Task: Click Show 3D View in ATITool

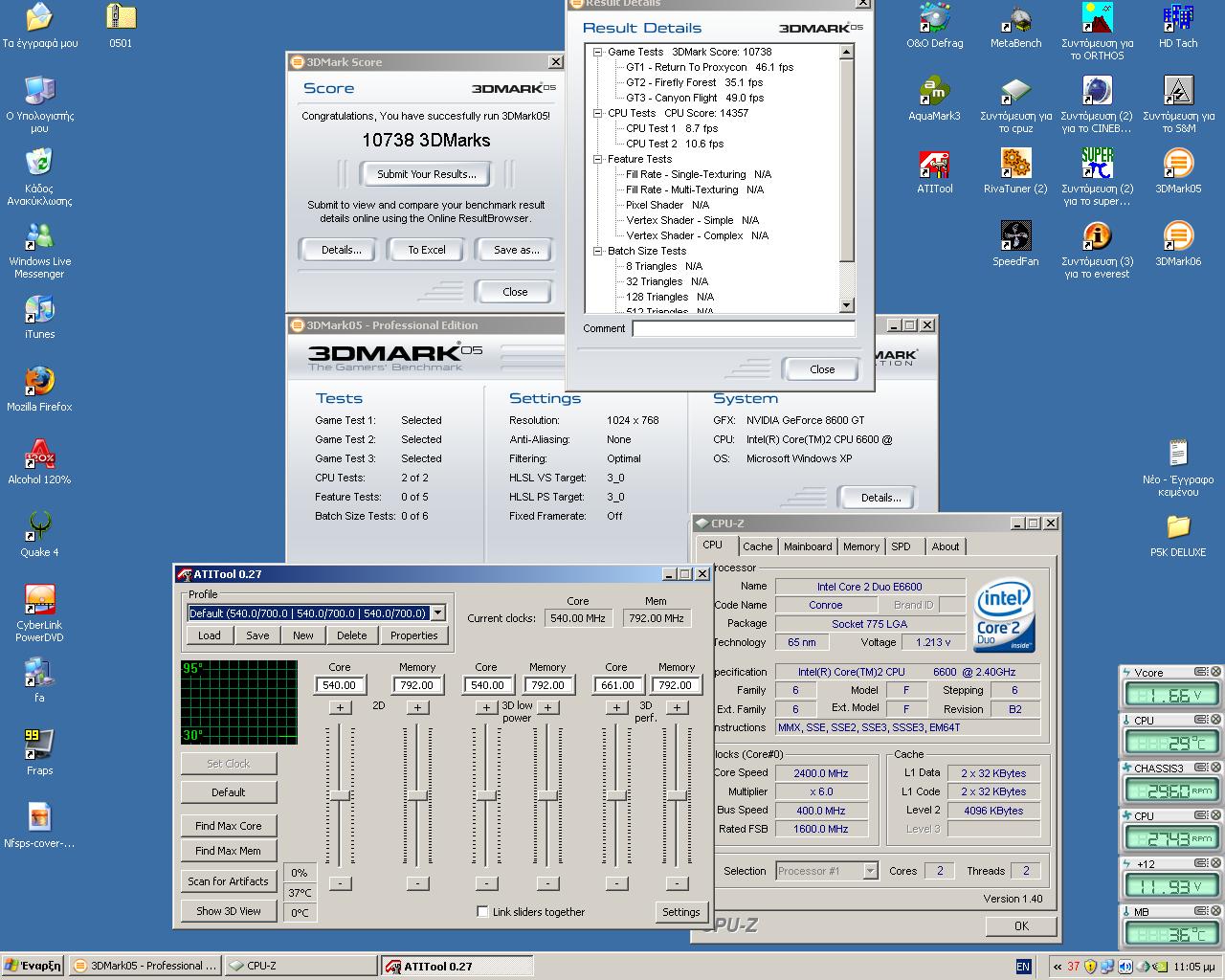Action: point(229,911)
